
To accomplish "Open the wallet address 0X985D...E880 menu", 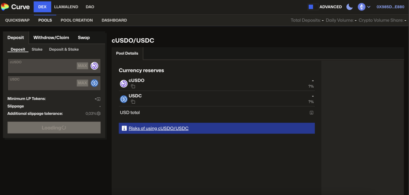I will [390, 7].
